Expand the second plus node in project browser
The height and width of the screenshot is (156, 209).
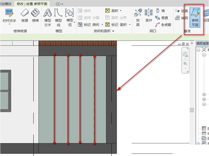click(204, 99)
